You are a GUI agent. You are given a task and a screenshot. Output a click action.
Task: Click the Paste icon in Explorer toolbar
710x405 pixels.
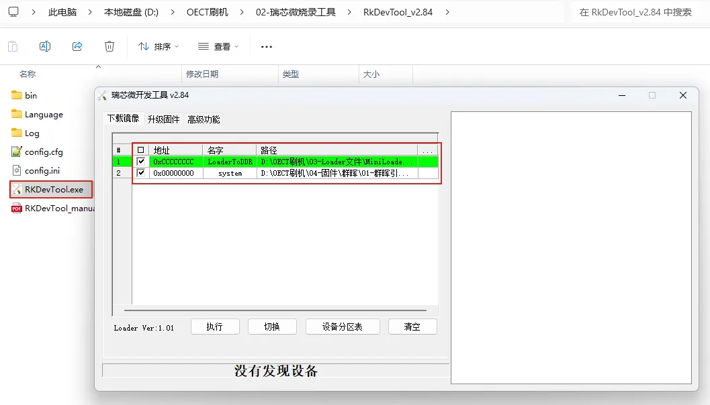13,46
